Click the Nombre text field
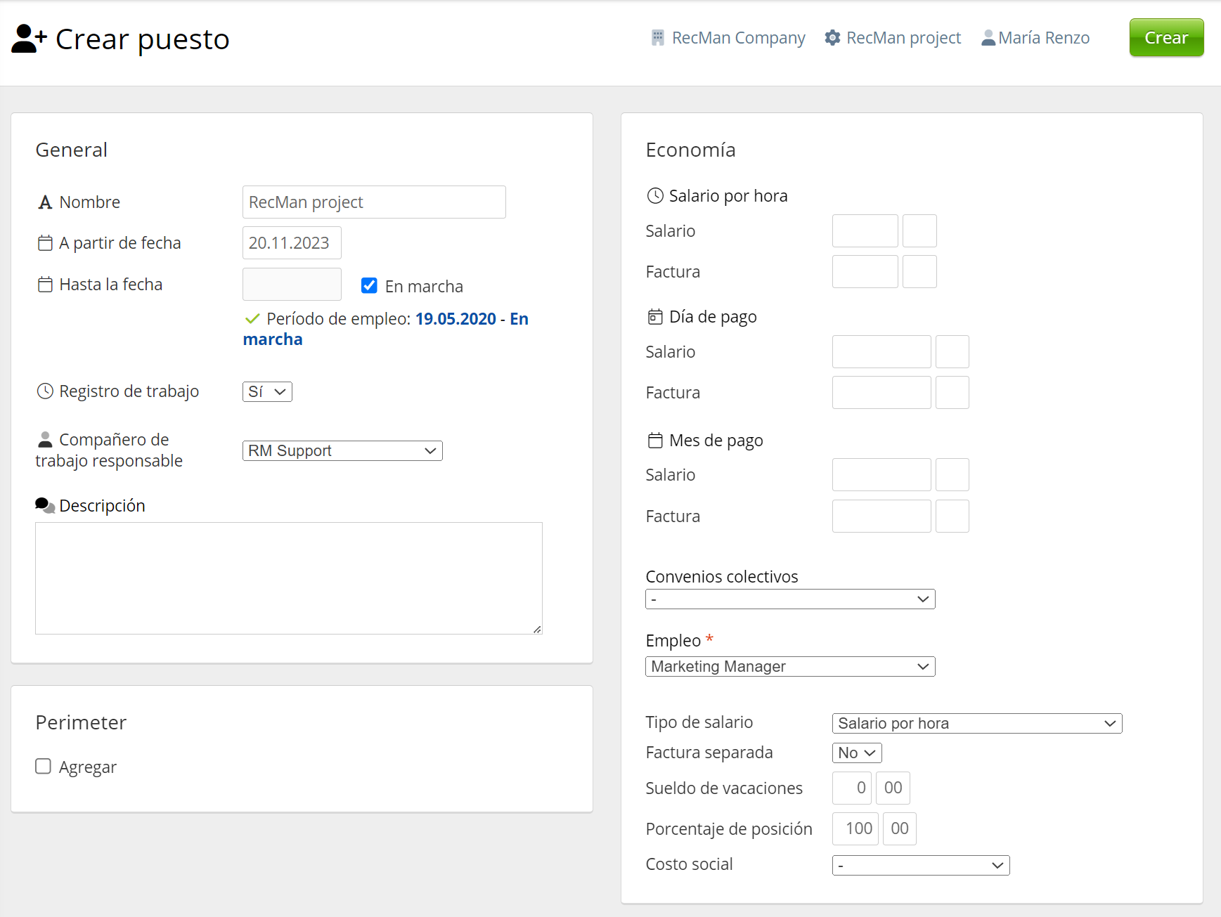 (x=374, y=202)
